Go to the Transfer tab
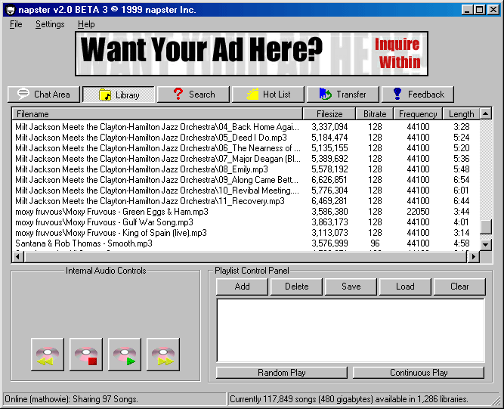504x409 pixels. (343, 95)
